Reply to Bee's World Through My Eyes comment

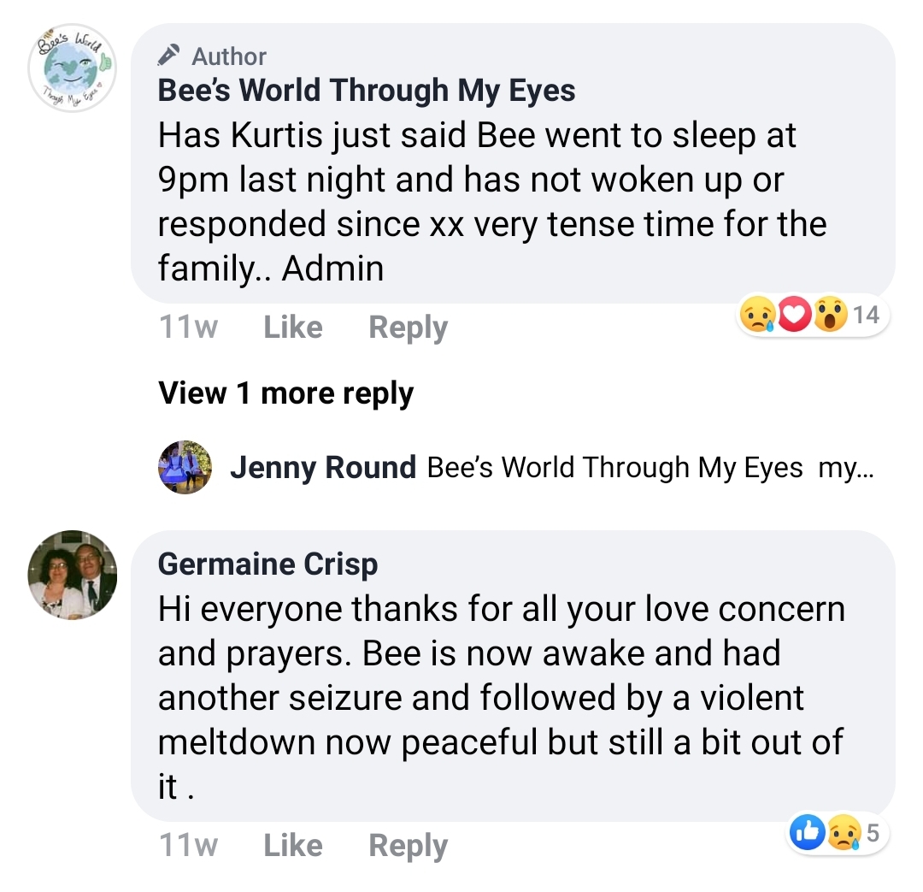point(408,328)
